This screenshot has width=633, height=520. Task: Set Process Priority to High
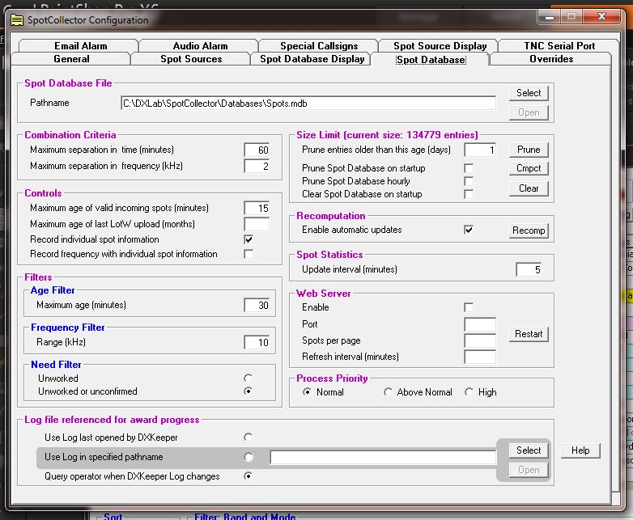pos(469,392)
